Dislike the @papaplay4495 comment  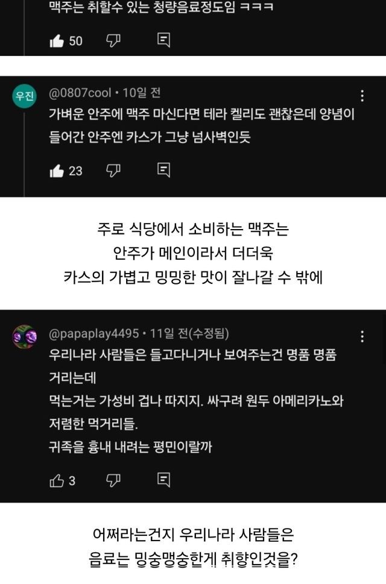pos(113,480)
